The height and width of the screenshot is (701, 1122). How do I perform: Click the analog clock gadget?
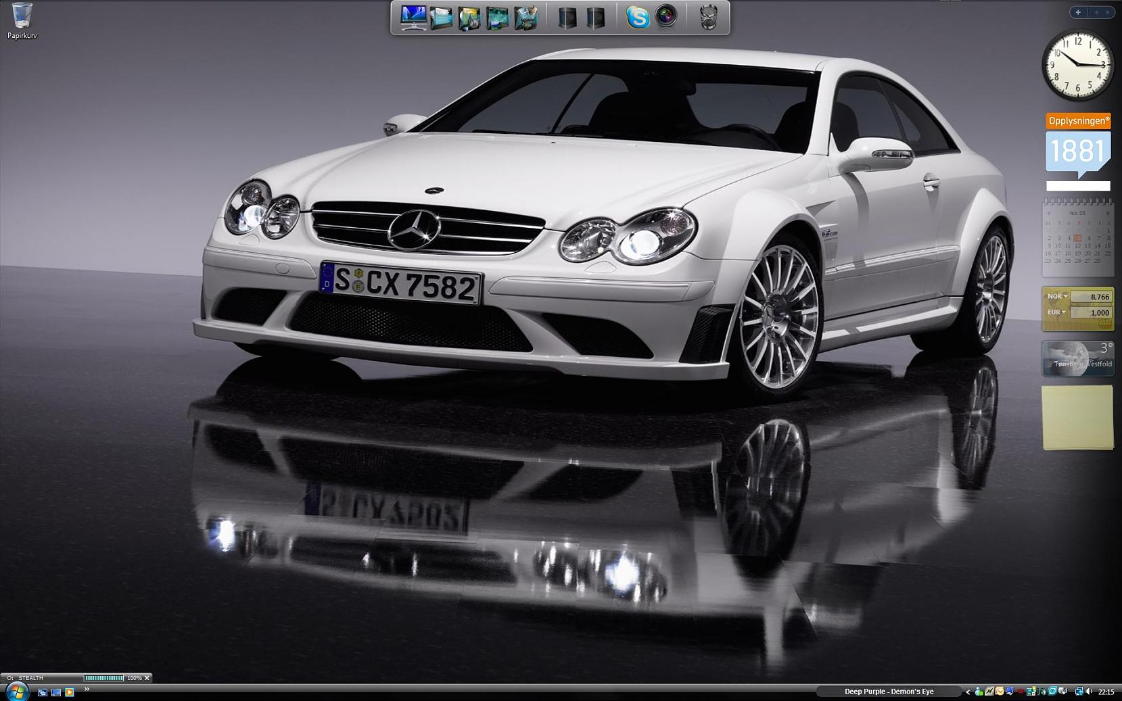[1077, 66]
